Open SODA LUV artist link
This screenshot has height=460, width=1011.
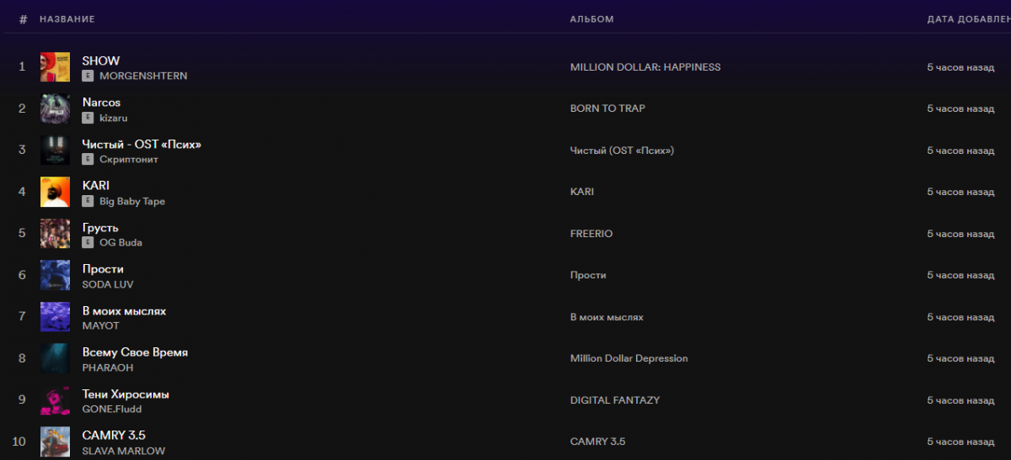click(108, 284)
